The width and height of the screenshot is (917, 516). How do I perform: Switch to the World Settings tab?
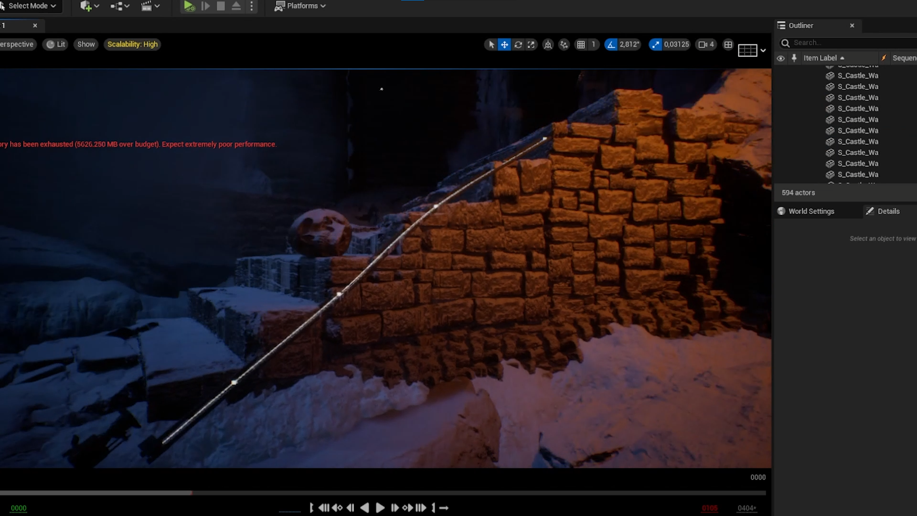[x=811, y=211]
